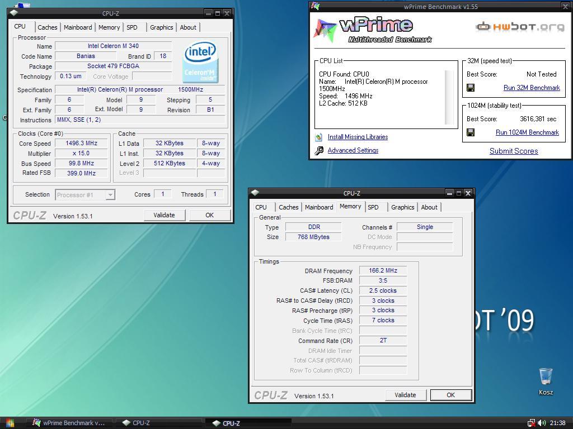Open Graphics tab in Memory CPU-Z window
This screenshot has width=573, height=429.
[403, 207]
